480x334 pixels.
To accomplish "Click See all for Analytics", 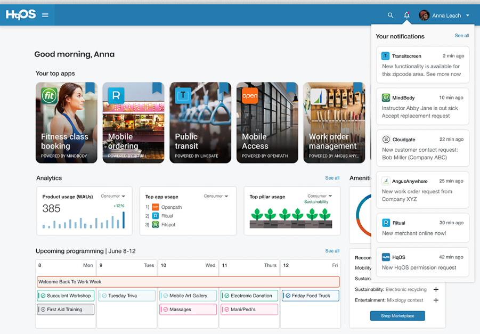I will (x=332, y=178).
